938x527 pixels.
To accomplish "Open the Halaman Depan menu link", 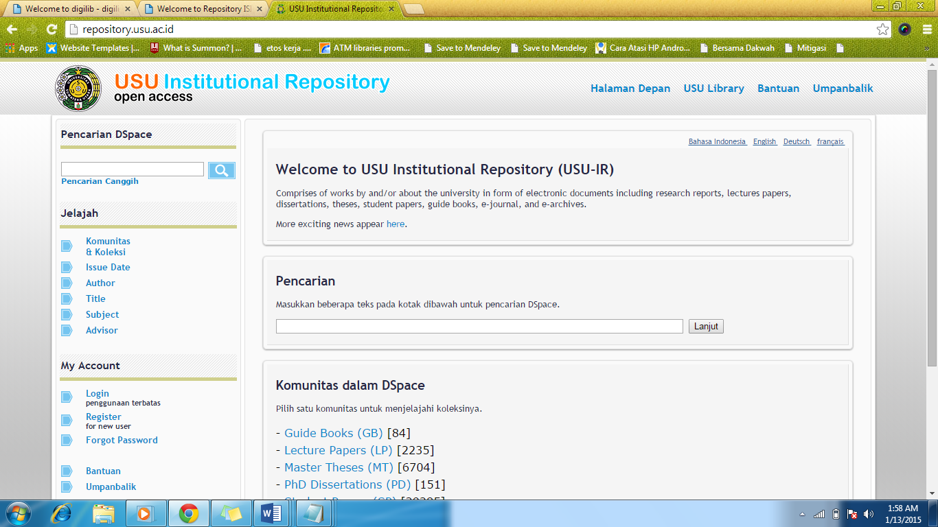I will coord(630,89).
